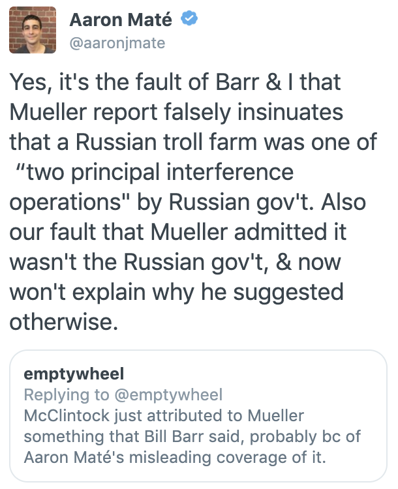Click the line "won't explain why he suggested"
The height and width of the screenshot is (489, 398).
click(177, 292)
